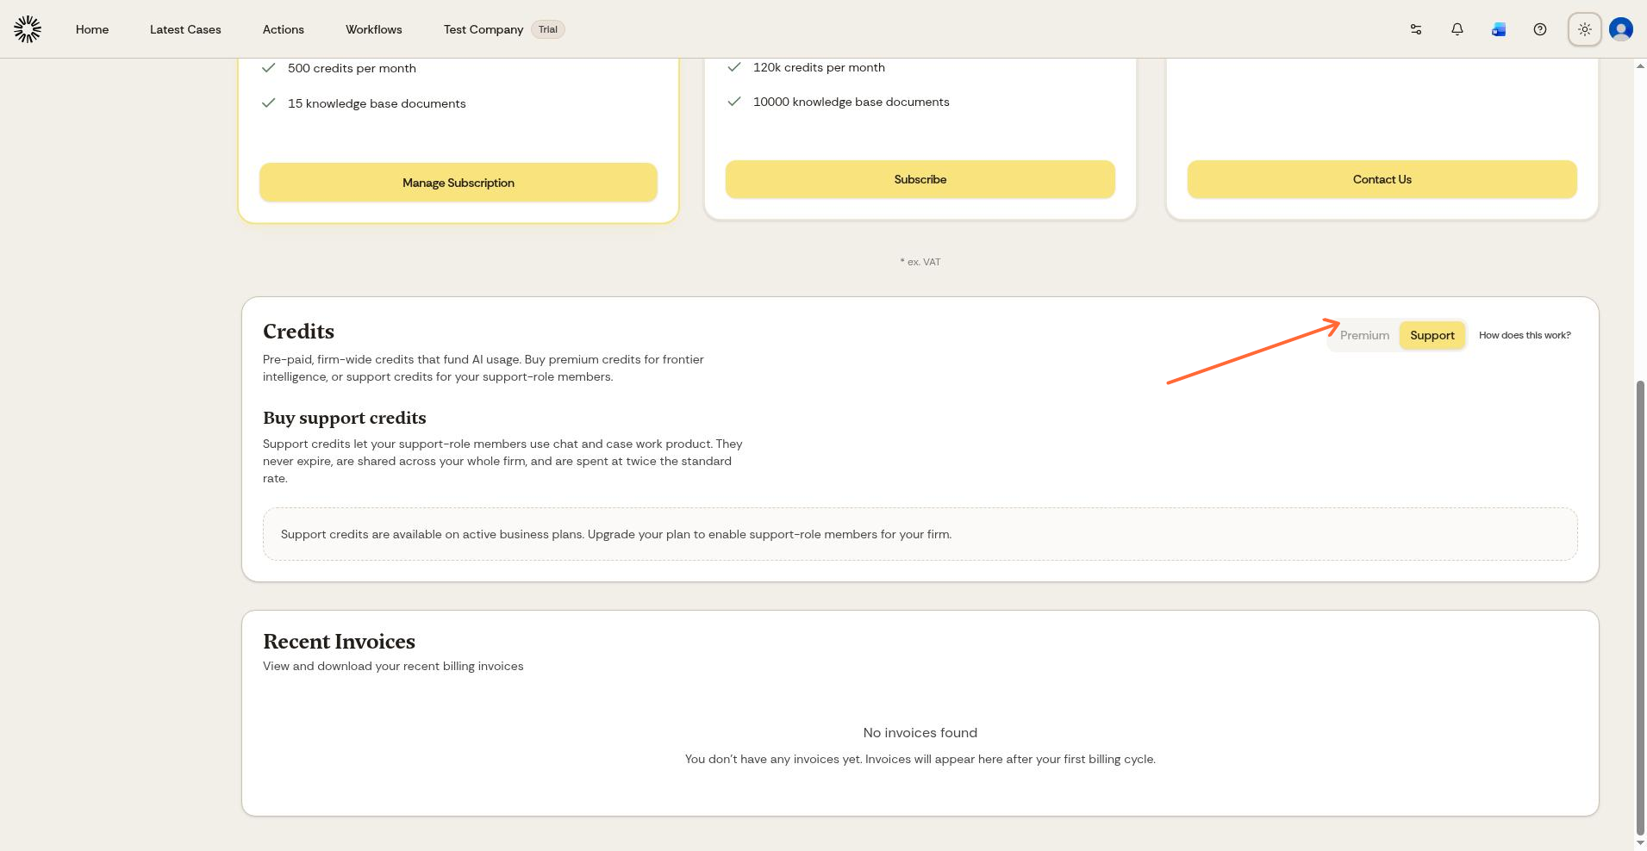Go to Home
Image resolution: width=1647 pixels, height=851 pixels.
point(92,29)
